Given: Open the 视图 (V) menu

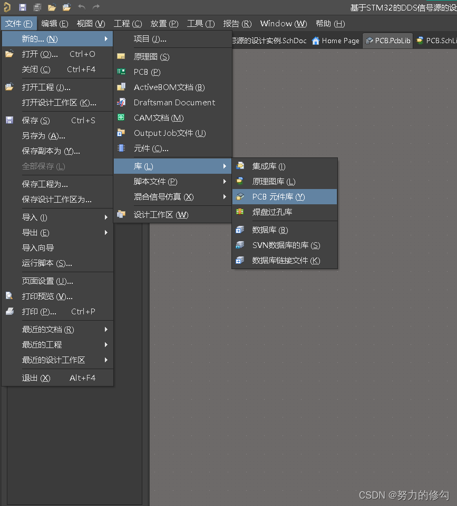Looking at the screenshot, I should tap(91, 24).
